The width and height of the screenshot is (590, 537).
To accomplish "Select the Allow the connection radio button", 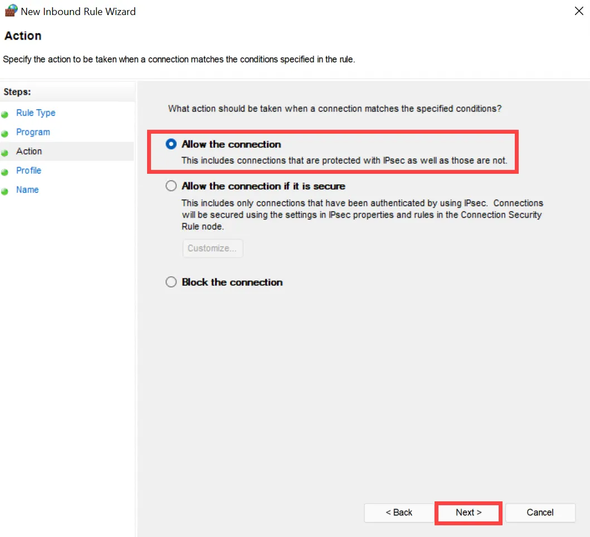I will pyautogui.click(x=171, y=144).
